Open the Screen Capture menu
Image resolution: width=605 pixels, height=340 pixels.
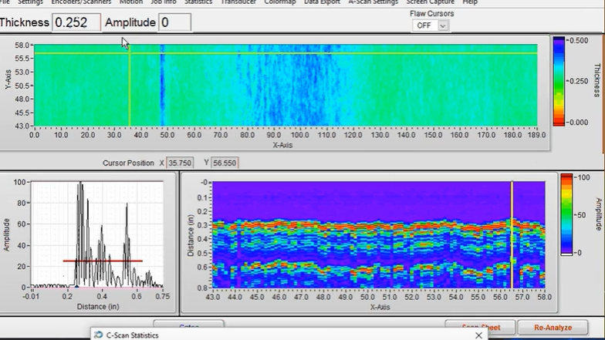tap(431, 2)
